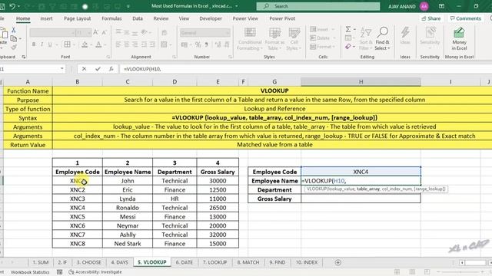This screenshot has width=492, height=276.
Task: Click the Percent Style icon
Action: click(198, 44)
